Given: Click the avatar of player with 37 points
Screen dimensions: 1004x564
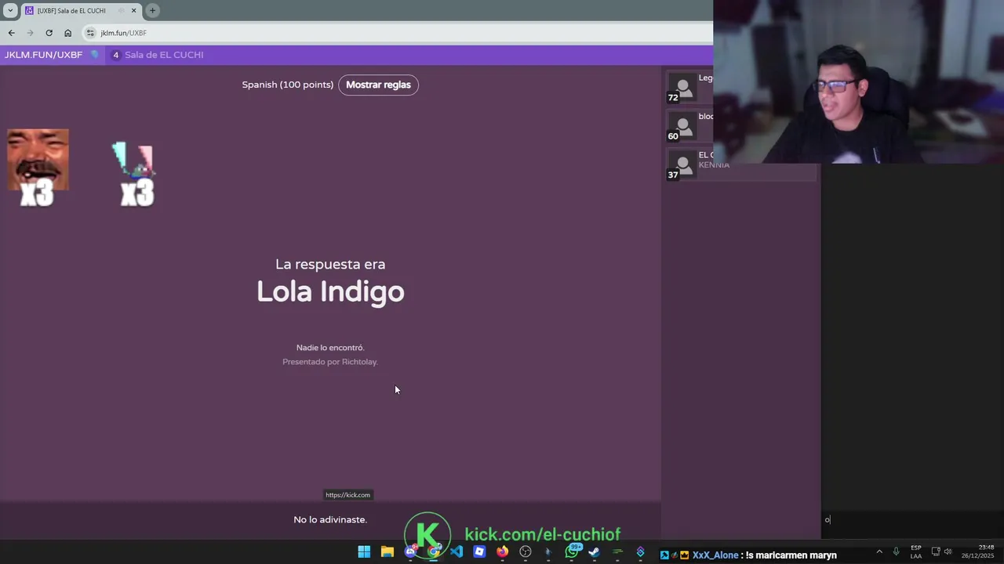Looking at the screenshot, I should 682,164.
